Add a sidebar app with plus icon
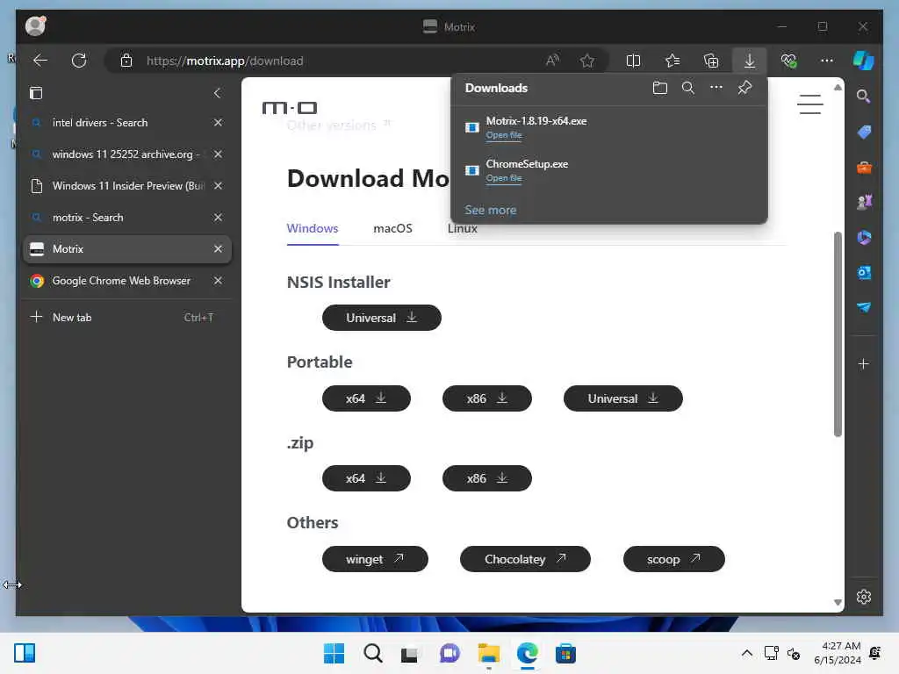 click(x=864, y=363)
